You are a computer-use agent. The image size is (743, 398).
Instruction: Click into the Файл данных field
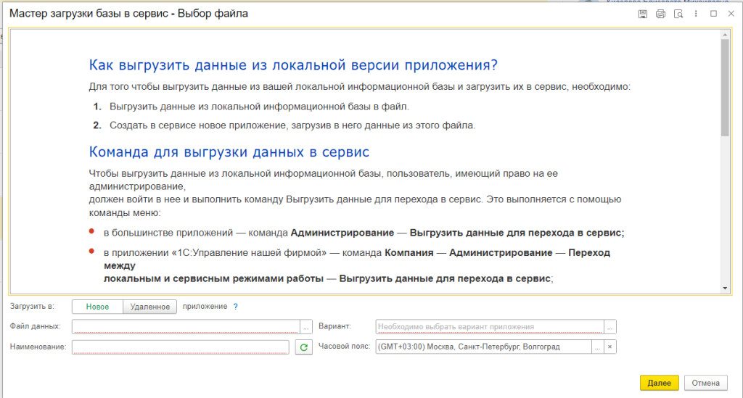tap(186, 327)
